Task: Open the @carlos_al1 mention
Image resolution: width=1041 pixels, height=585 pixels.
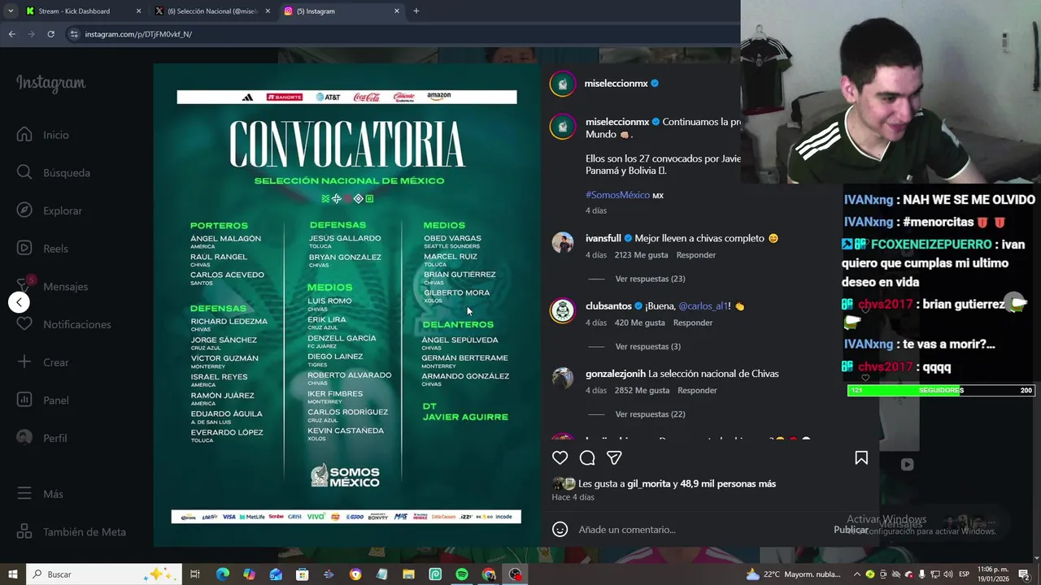Action: point(703,306)
